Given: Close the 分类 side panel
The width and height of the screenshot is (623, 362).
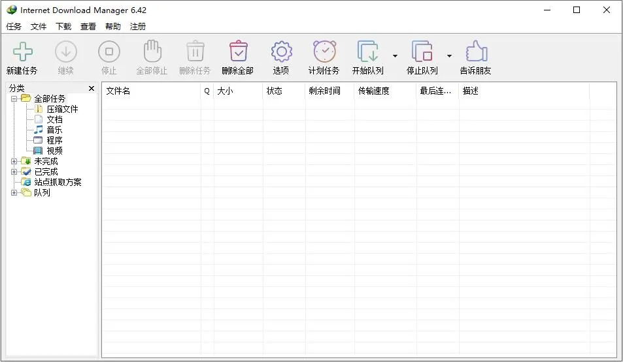Looking at the screenshot, I should coord(92,88).
